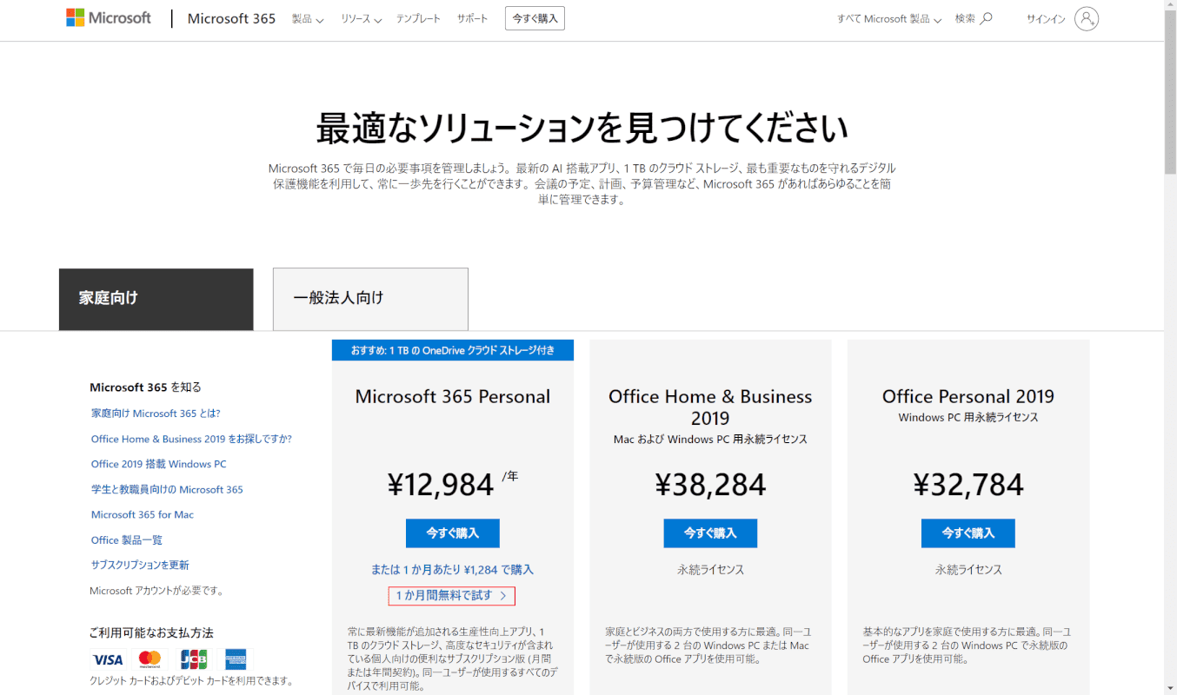Click the ¥32,784 price text

pos(968,484)
